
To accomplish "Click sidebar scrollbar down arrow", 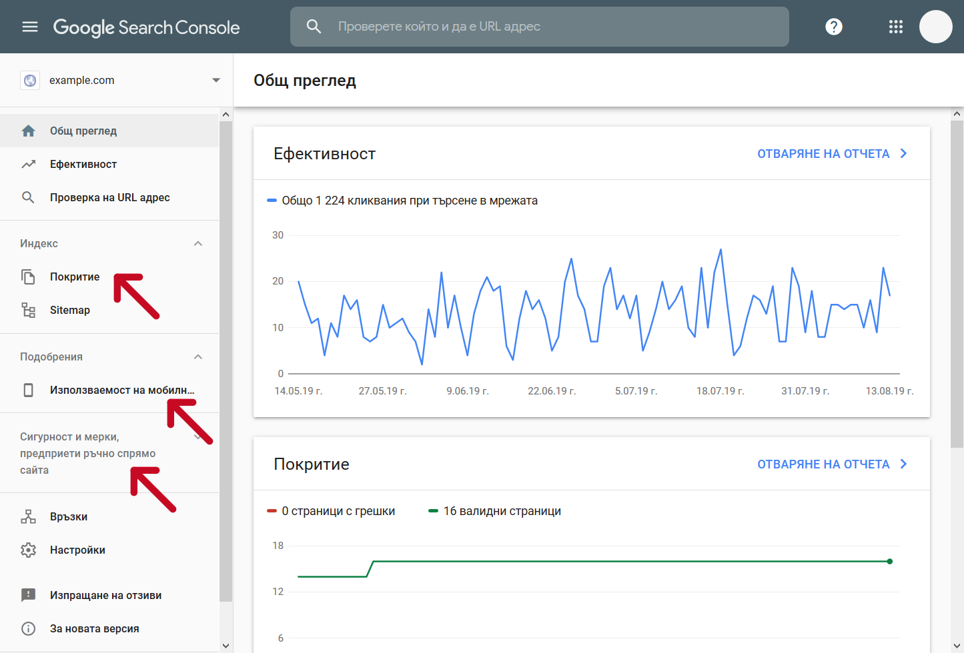I will coord(225,646).
